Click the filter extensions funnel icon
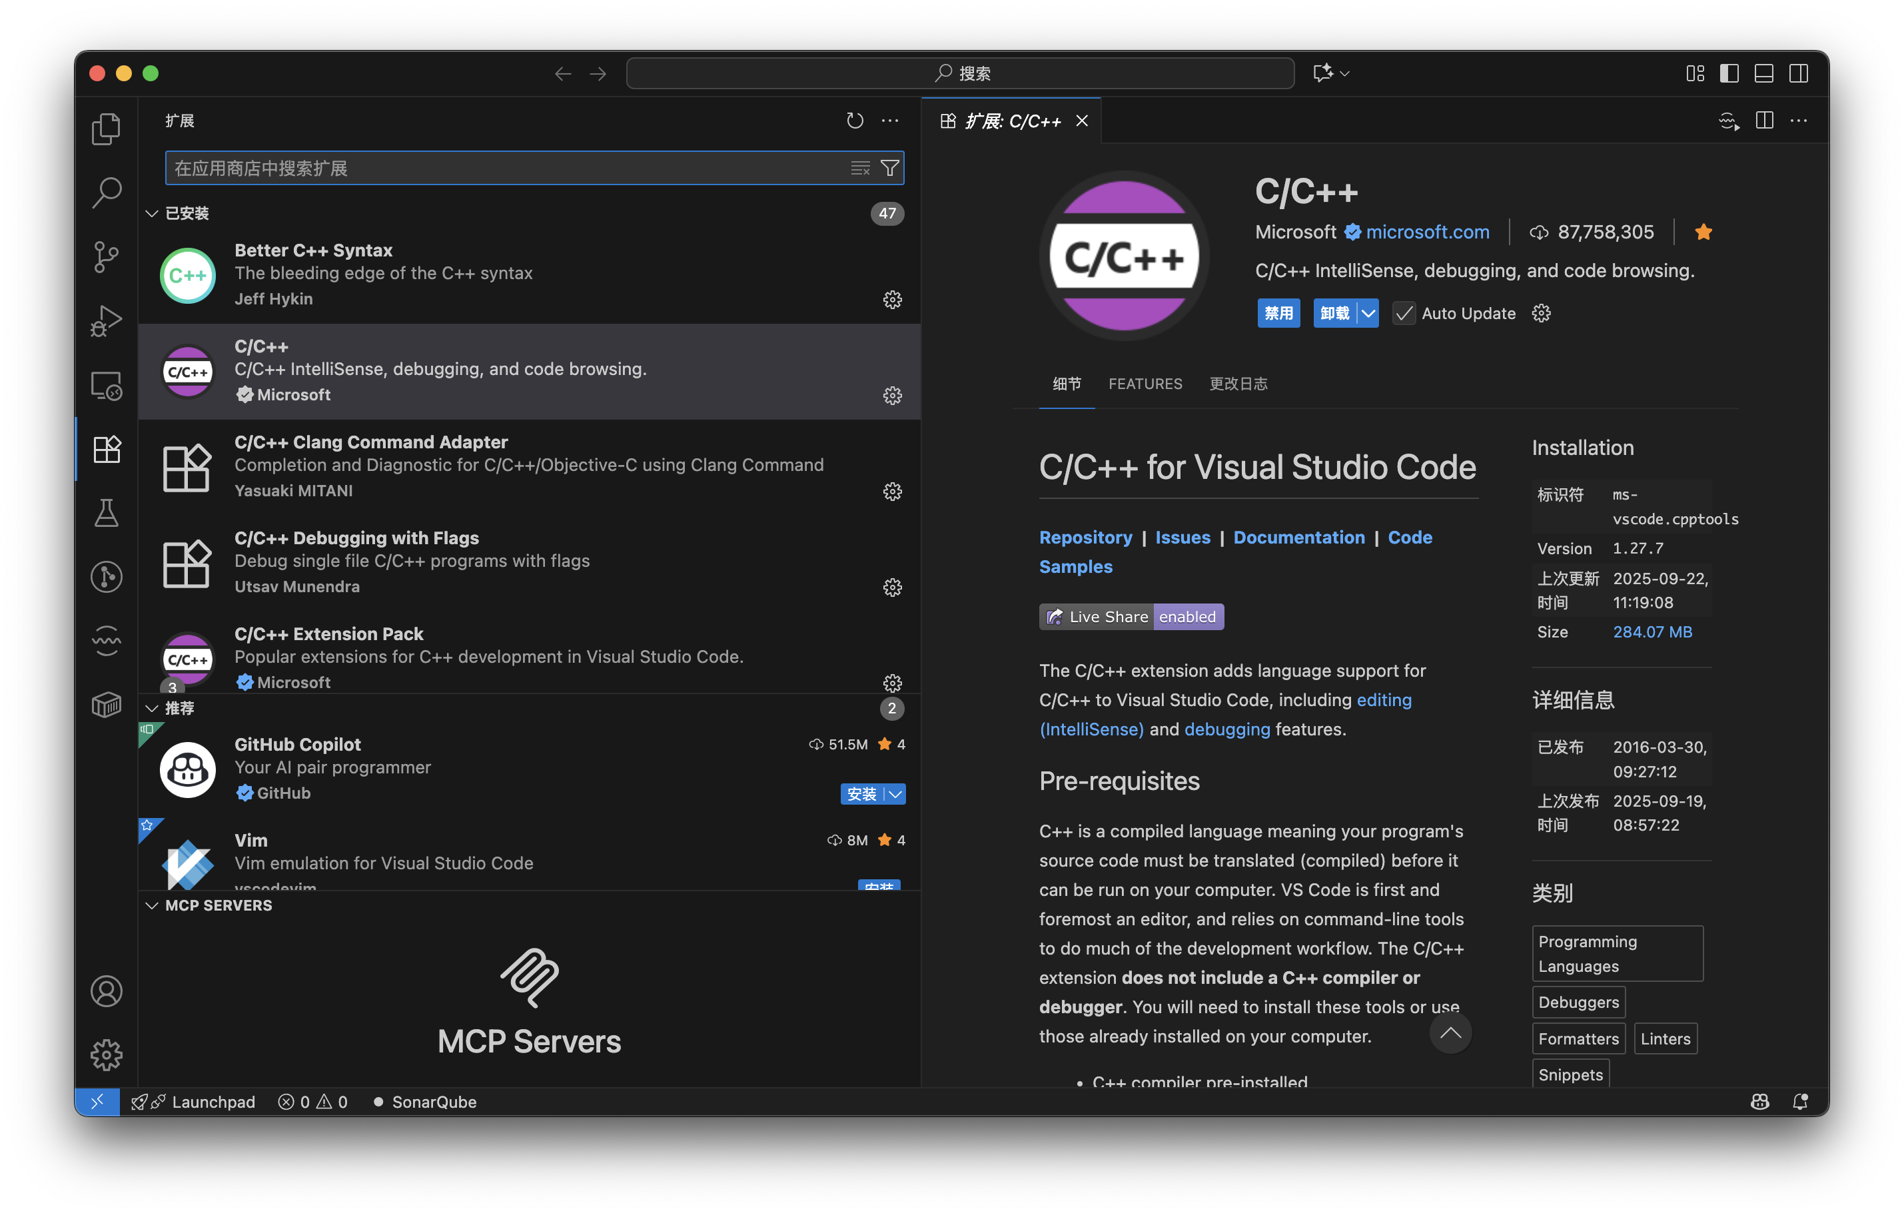This screenshot has height=1215, width=1904. tap(889, 168)
